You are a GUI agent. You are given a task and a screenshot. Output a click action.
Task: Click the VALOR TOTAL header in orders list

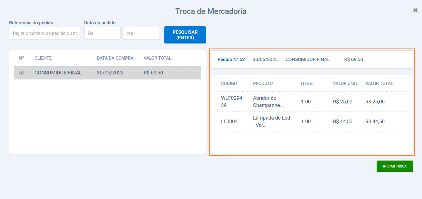157,58
